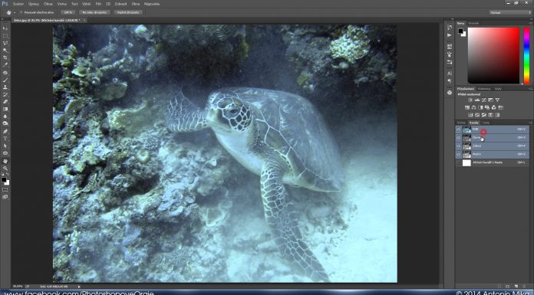Screen dimensions: 534x295
Task: Add Channel Mixer adjustment
Action: pos(494,107)
